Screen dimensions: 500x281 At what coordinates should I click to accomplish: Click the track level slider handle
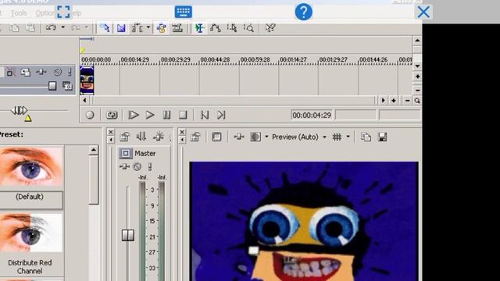point(52,86)
